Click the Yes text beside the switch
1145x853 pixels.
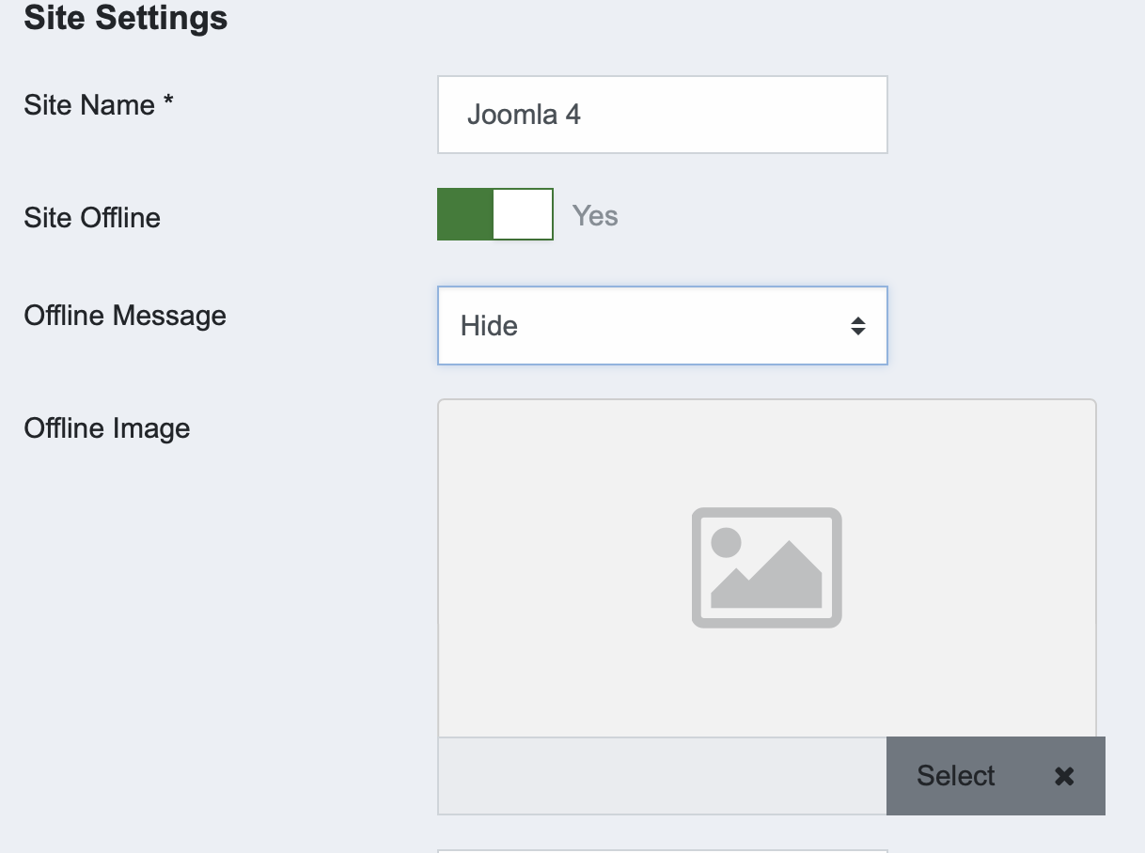pyautogui.click(x=595, y=216)
